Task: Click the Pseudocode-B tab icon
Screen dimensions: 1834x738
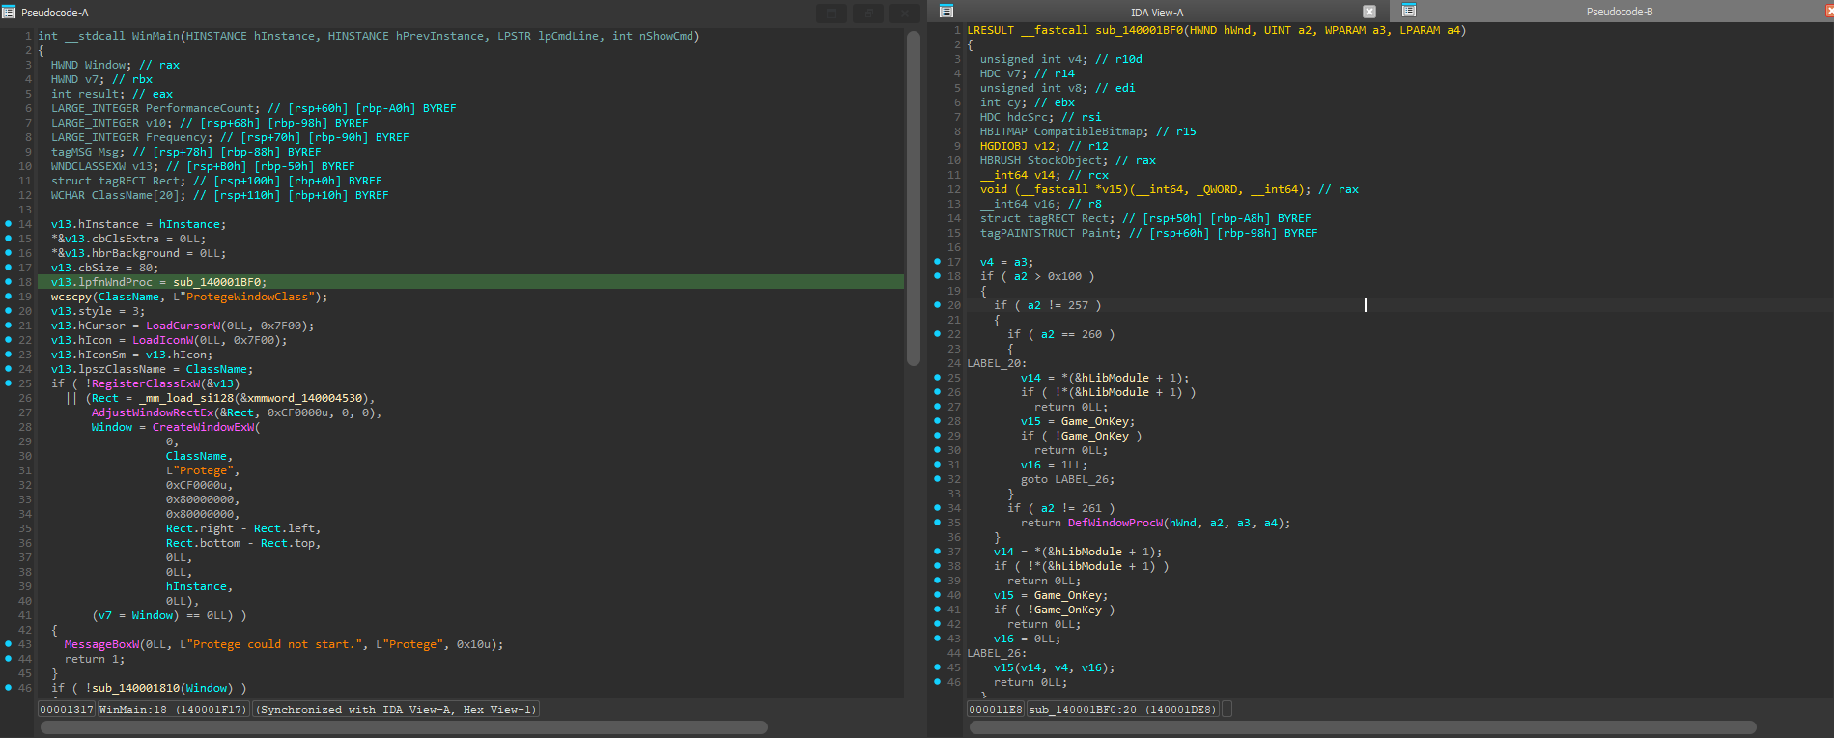Action: (x=1409, y=11)
